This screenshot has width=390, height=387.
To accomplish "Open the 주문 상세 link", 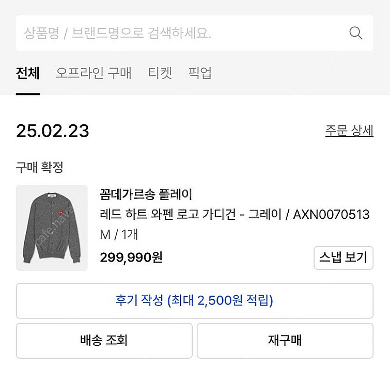I will tap(349, 131).
